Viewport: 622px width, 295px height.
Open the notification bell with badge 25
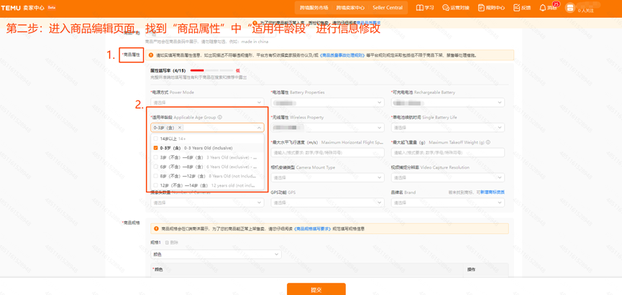(x=543, y=8)
